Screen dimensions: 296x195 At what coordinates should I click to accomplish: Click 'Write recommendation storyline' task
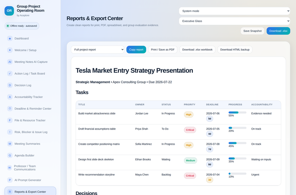97,175
